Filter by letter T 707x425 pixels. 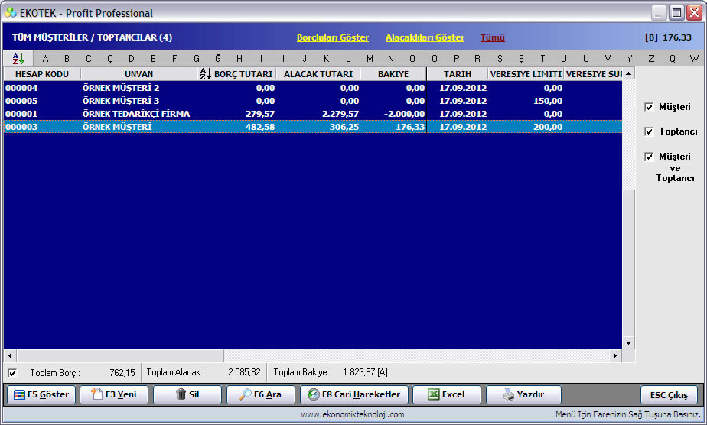coord(542,59)
